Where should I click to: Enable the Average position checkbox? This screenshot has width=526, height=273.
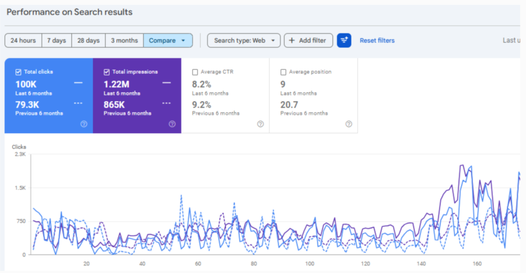coord(284,72)
